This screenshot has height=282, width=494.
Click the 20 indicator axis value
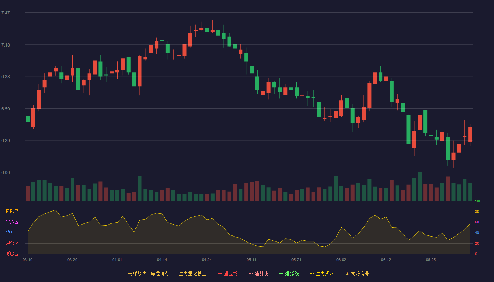point(477,243)
